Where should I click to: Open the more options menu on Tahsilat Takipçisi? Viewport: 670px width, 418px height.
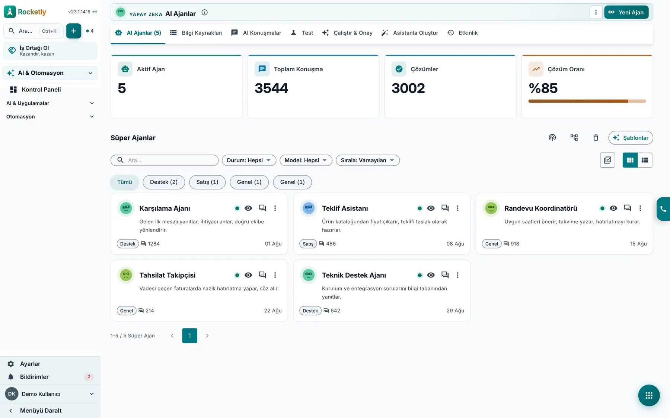(x=275, y=275)
